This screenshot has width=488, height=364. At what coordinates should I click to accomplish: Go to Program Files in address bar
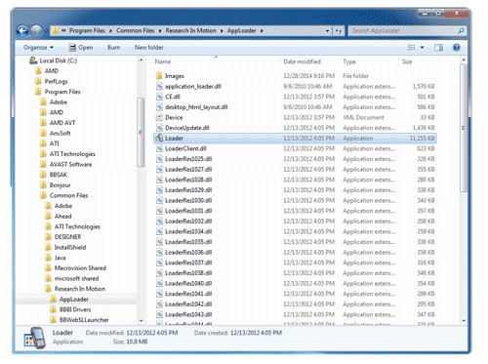click(87, 30)
